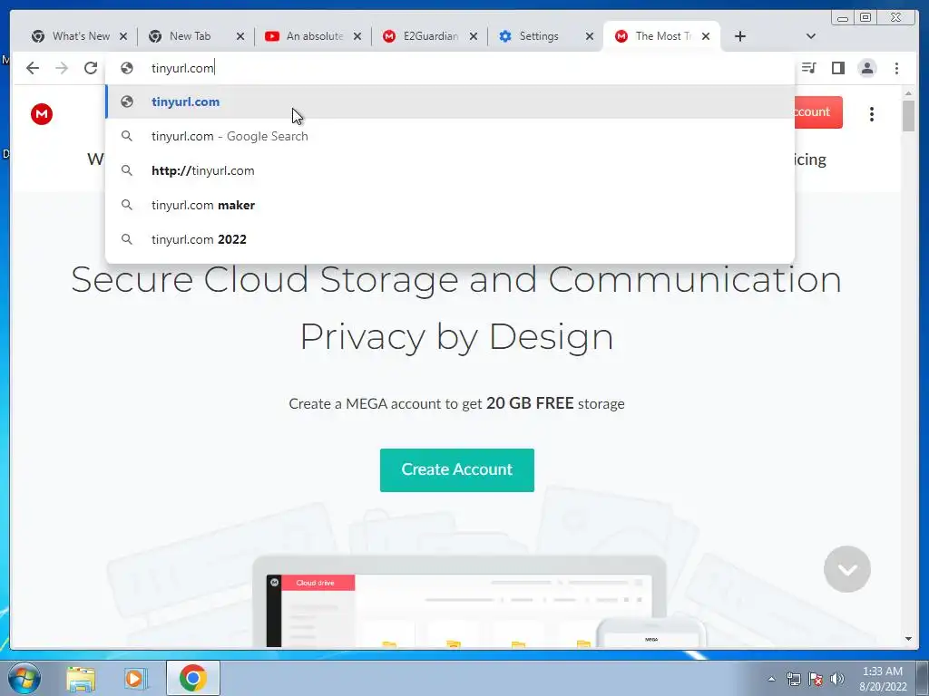Select tinyurl.com 2022 suggestion
929x696 pixels.
pos(450,239)
